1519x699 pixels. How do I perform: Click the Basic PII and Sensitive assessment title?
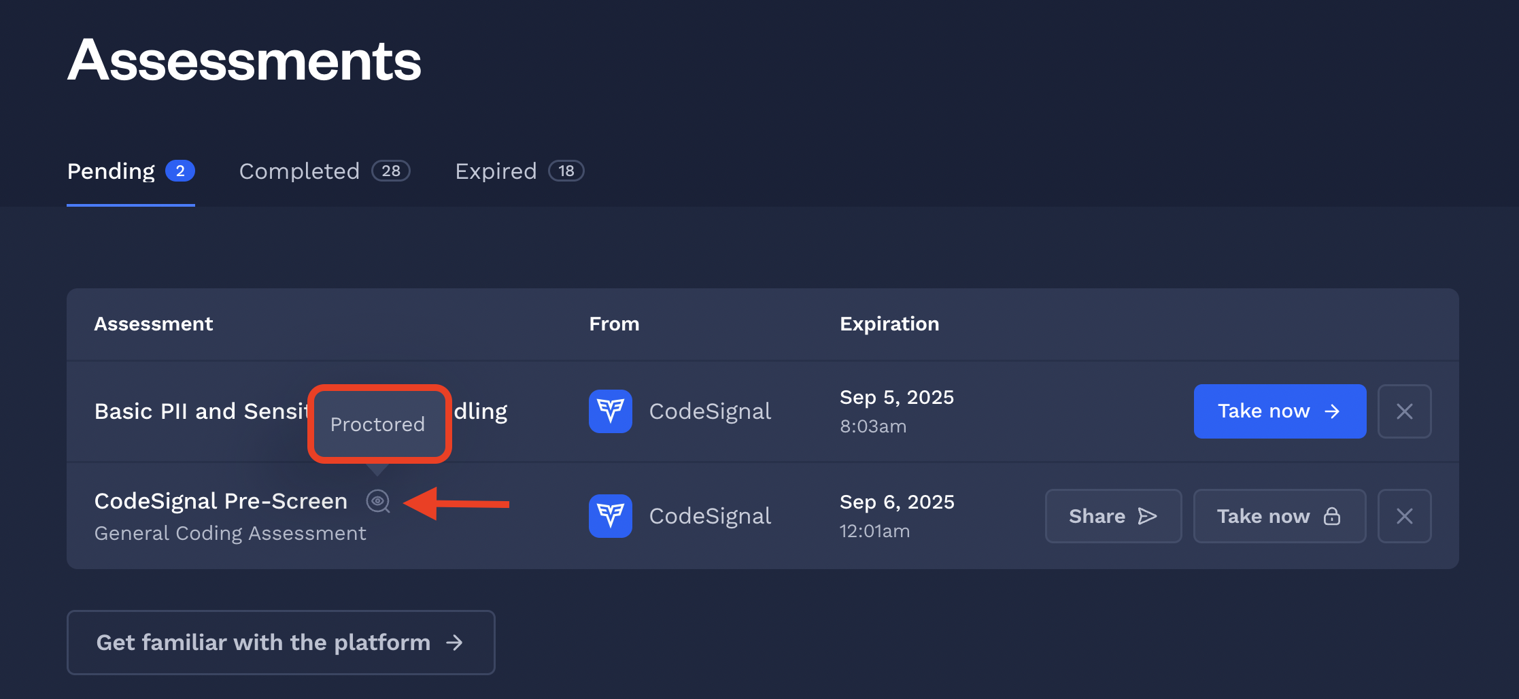pos(201,411)
